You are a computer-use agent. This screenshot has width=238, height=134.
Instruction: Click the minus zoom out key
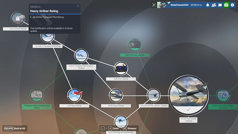pyautogui.click(x=103, y=128)
